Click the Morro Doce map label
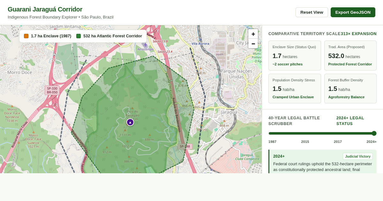 pos(20,72)
